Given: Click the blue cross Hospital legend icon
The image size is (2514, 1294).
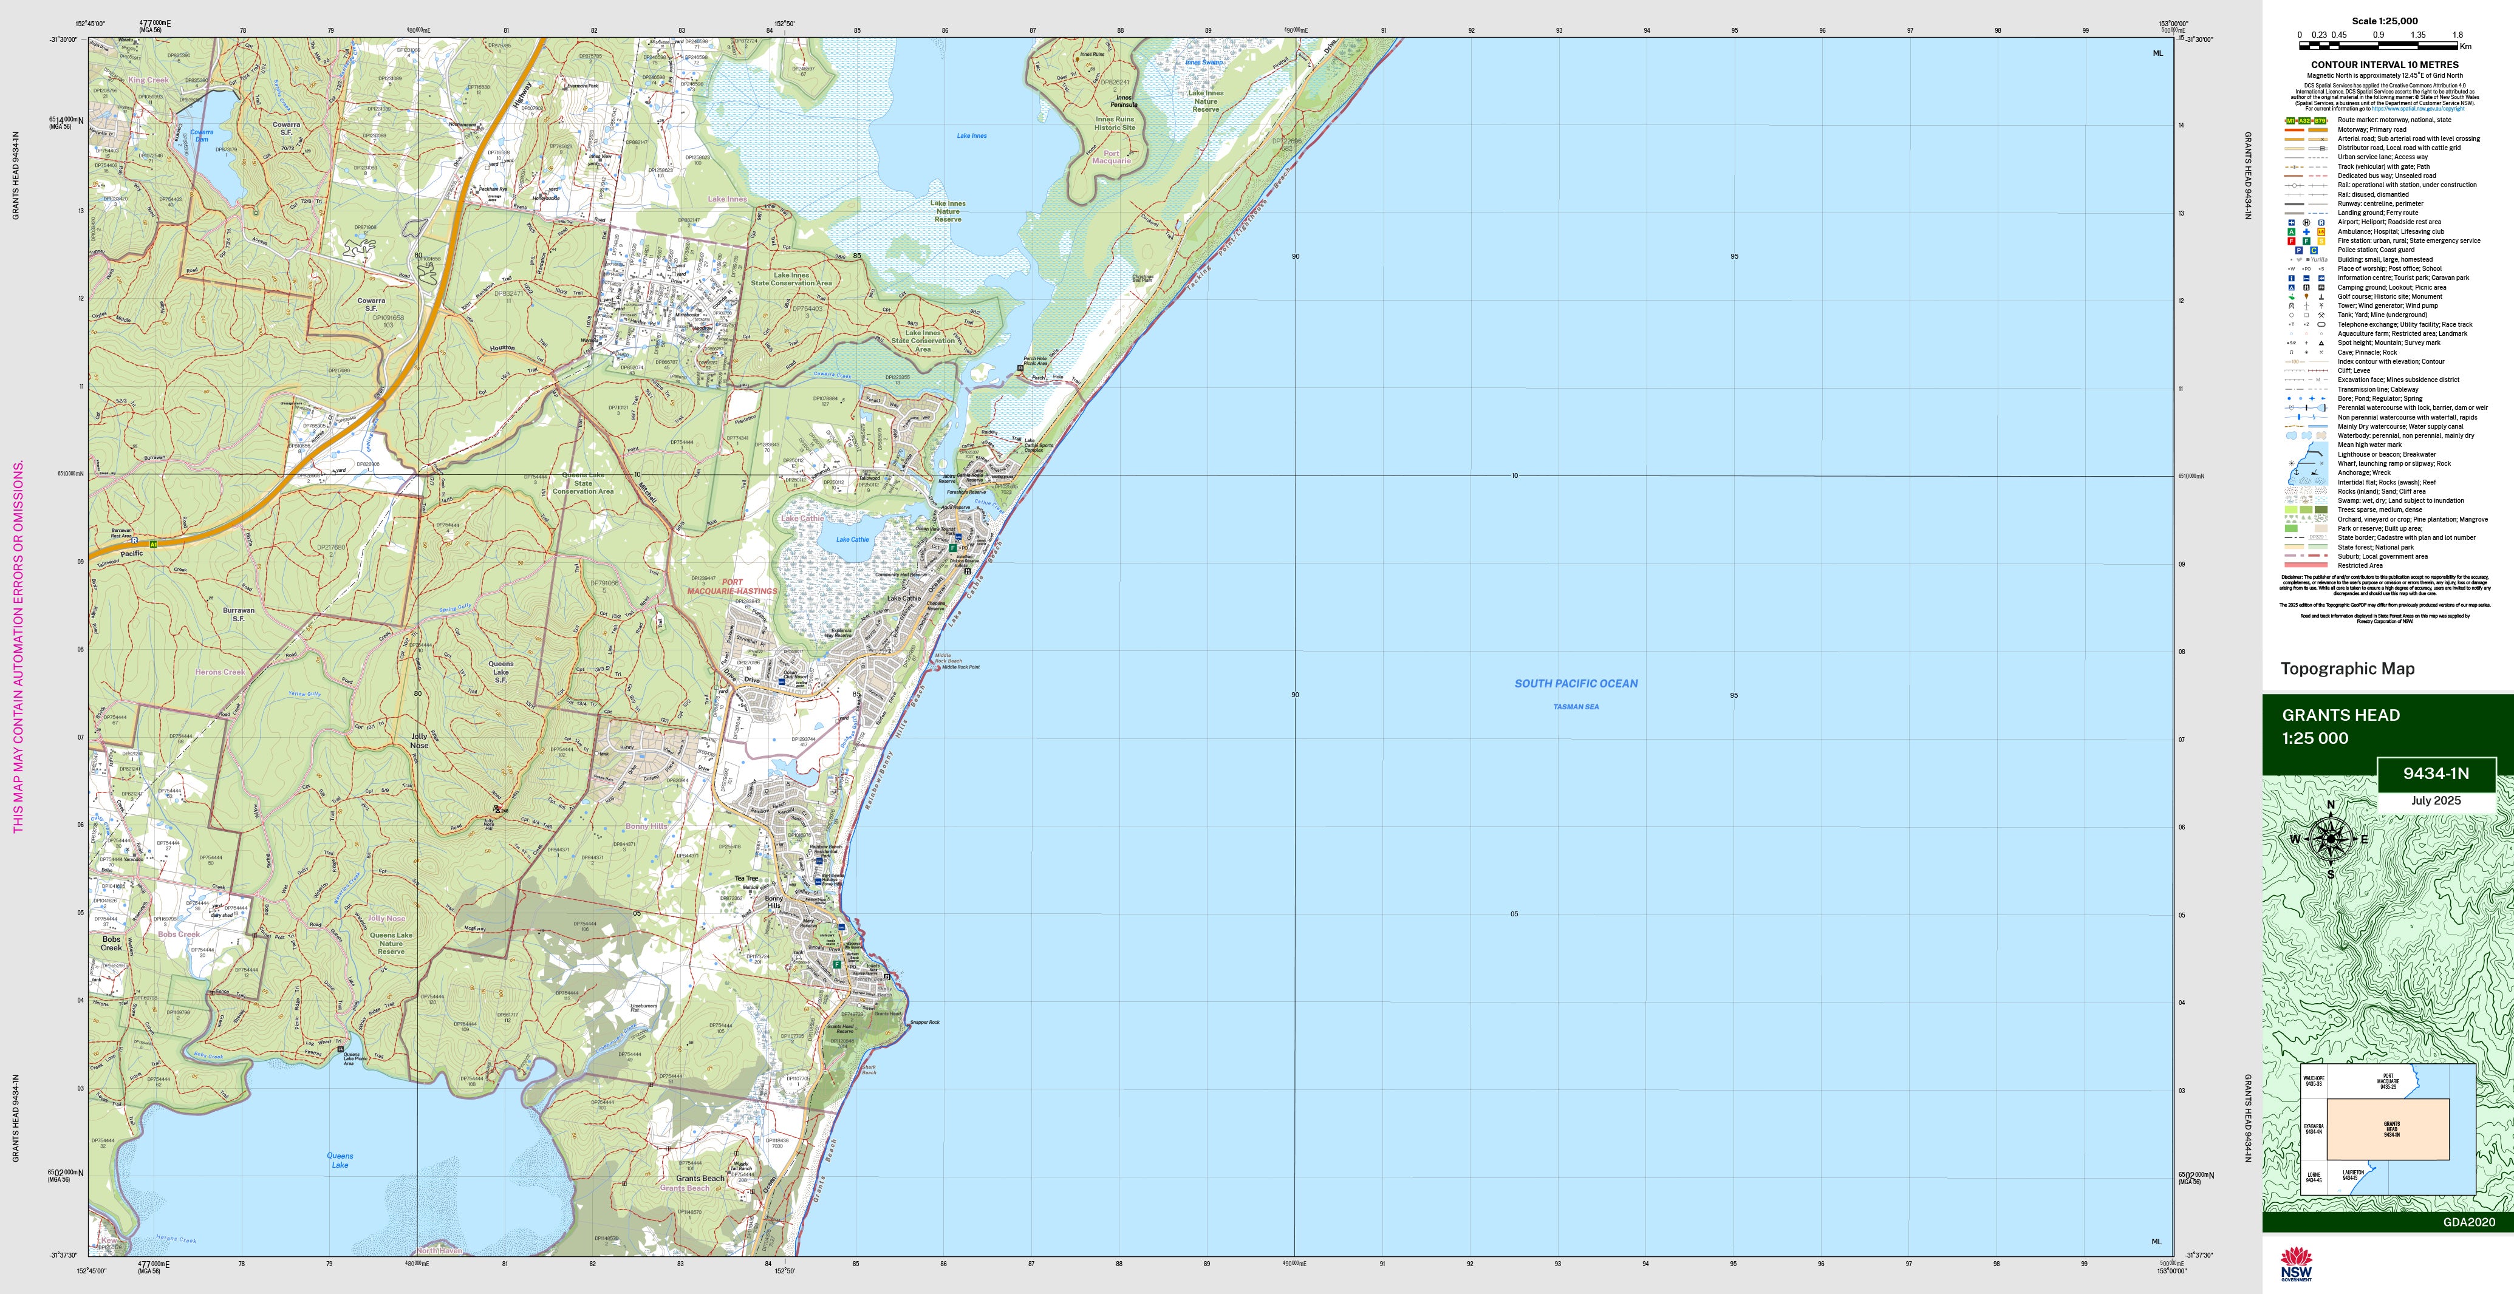Looking at the screenshot, I should pyautogui.click(x=2306, y=232).
